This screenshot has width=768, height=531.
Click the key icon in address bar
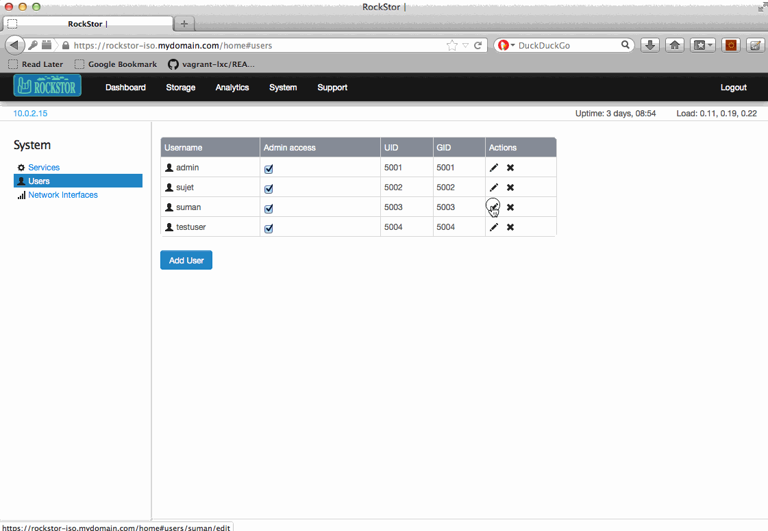click(x=33, y=45)
